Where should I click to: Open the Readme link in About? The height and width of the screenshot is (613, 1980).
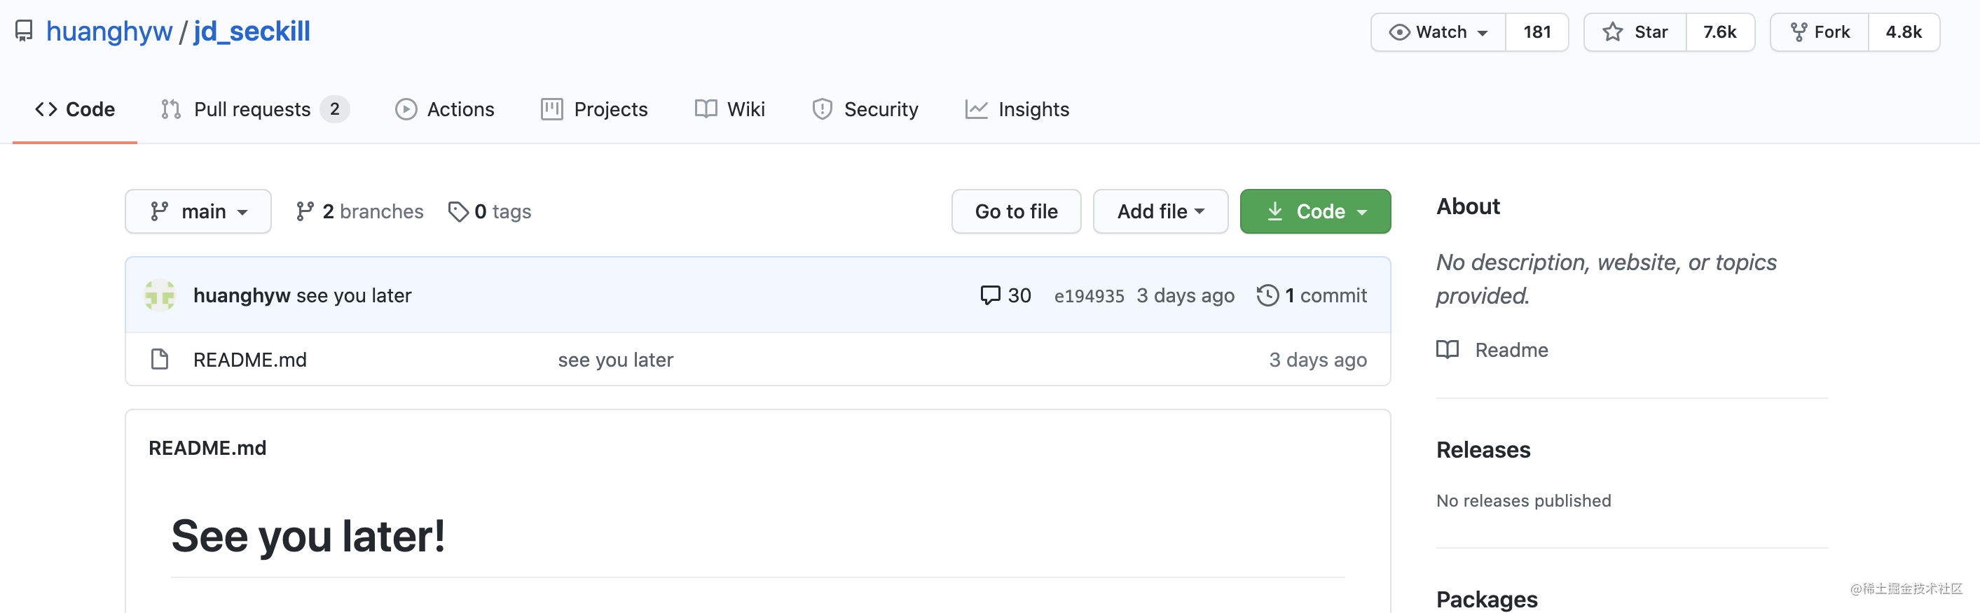(x=1492, y=351)
